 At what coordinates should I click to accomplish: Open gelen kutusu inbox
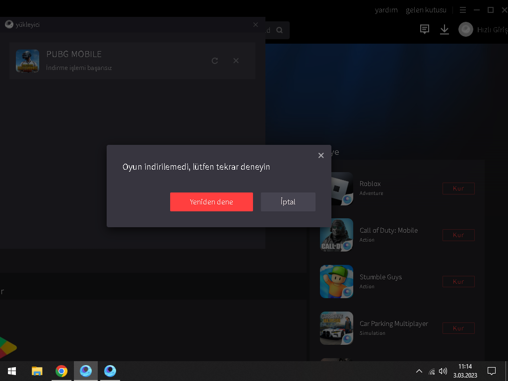coord(426,10)
